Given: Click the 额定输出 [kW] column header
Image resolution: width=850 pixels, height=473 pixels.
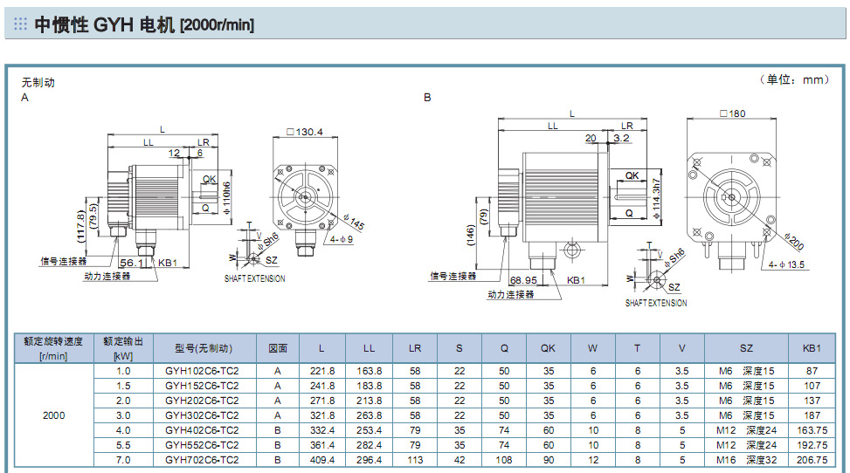Looking at the screenshot, I should coord(123,348).
